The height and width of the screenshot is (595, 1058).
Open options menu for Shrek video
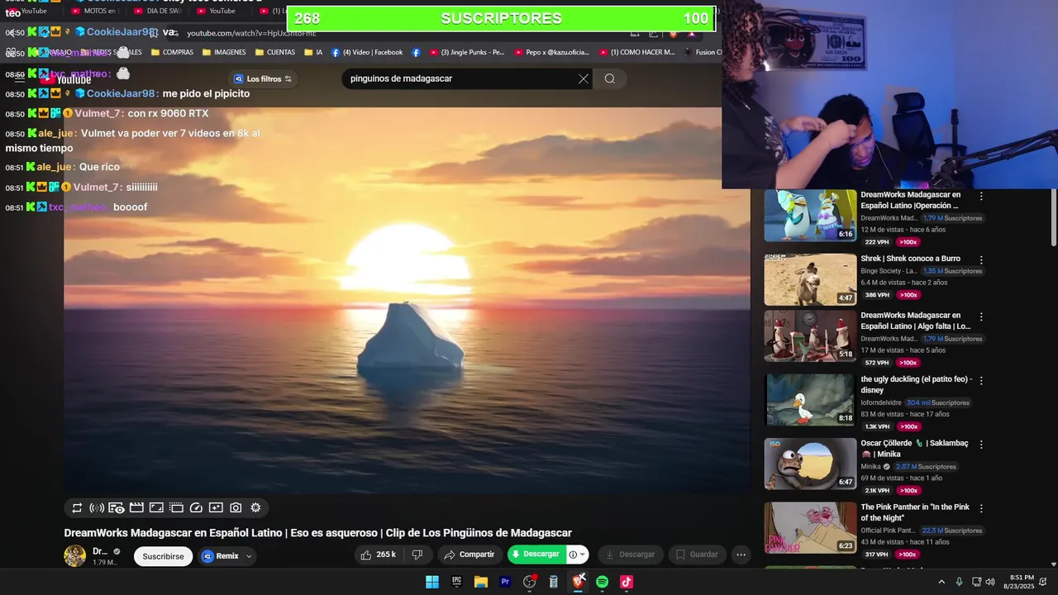pos(981,259)
